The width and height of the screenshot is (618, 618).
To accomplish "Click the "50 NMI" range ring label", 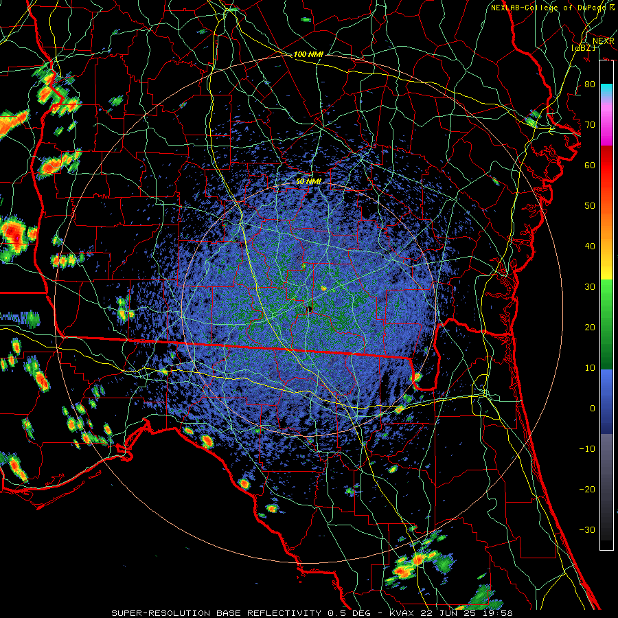I will click(308, 182).
